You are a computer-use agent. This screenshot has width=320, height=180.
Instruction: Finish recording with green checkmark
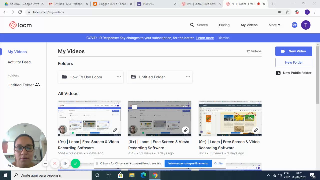click(75, 163)
